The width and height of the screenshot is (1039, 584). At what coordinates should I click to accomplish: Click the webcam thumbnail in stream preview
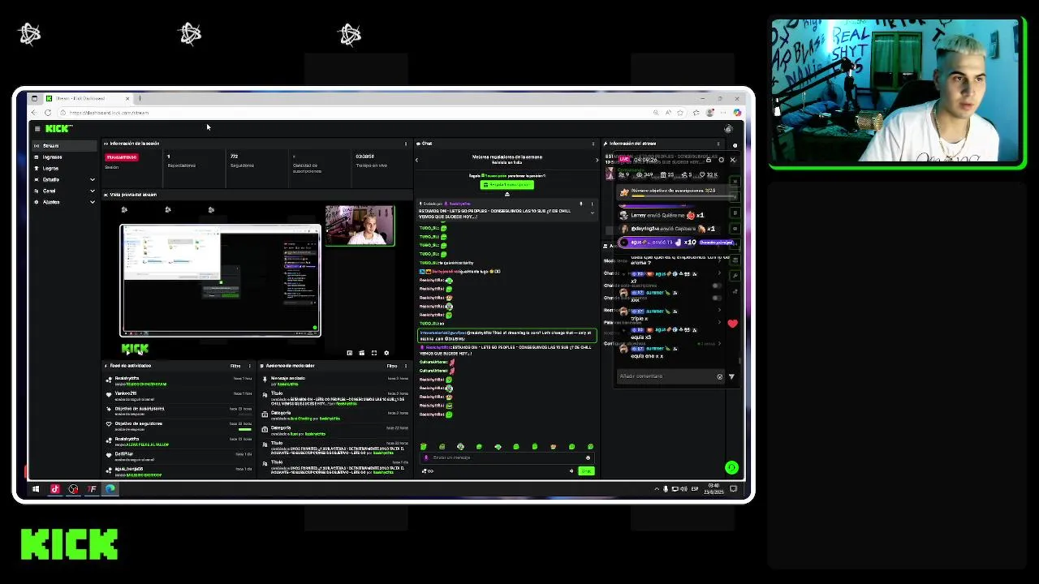[x=360, y=225]
